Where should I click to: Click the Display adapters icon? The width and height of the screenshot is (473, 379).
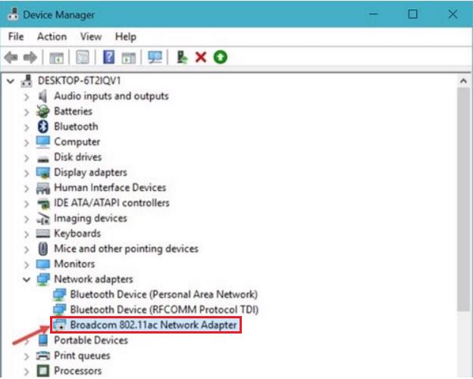click(x=43, y=172)
